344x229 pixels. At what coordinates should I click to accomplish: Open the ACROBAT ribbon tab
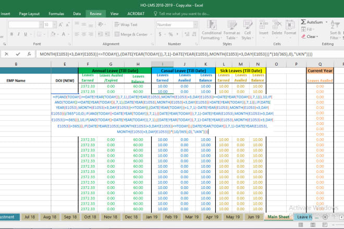click(136, 14)
